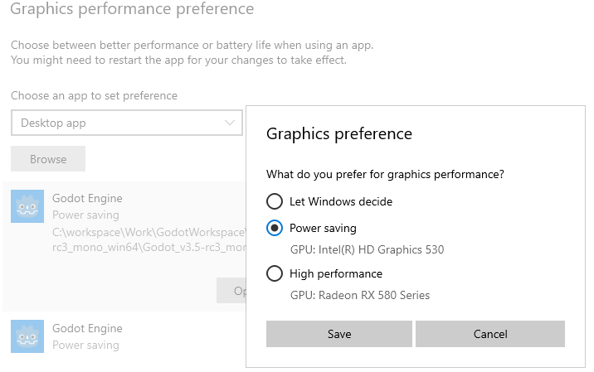Click the first Godot Engine app icon
The image size is (594, 372).
point(27,206)
